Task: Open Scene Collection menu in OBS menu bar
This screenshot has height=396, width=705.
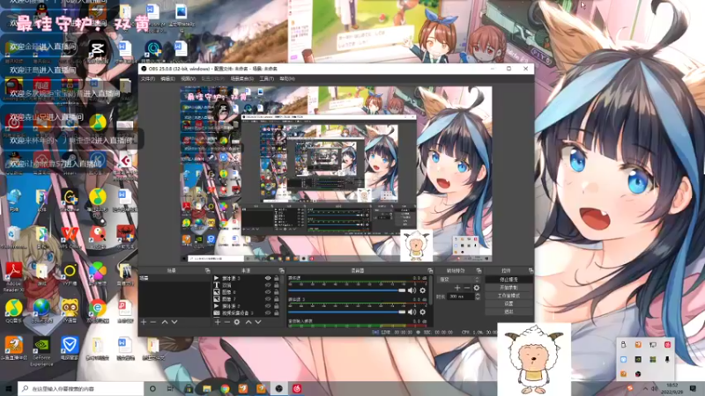Action: (x=241, y=78)
